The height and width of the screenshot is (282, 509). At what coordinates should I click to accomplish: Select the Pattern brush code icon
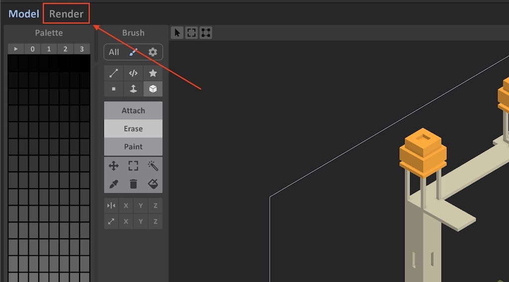tap(133, 73)
